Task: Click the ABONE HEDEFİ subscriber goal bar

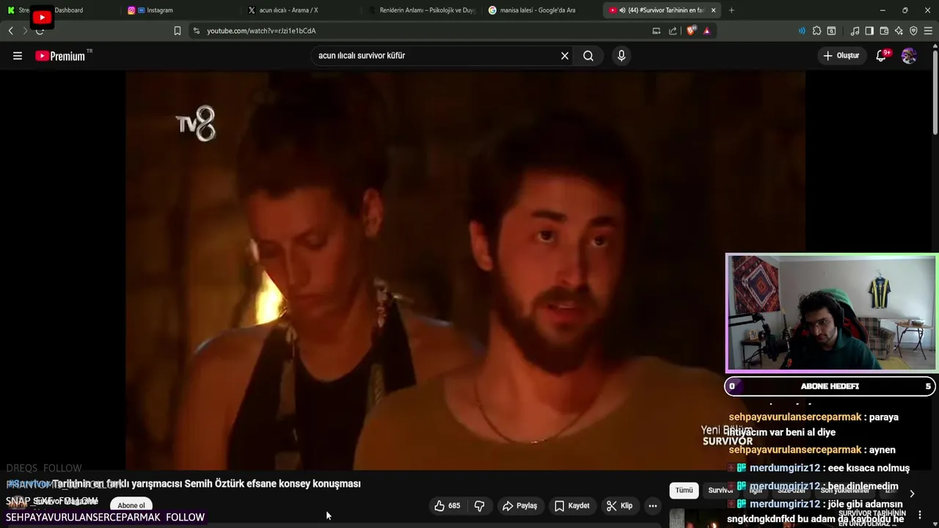Action: click(x=830, y=386)
